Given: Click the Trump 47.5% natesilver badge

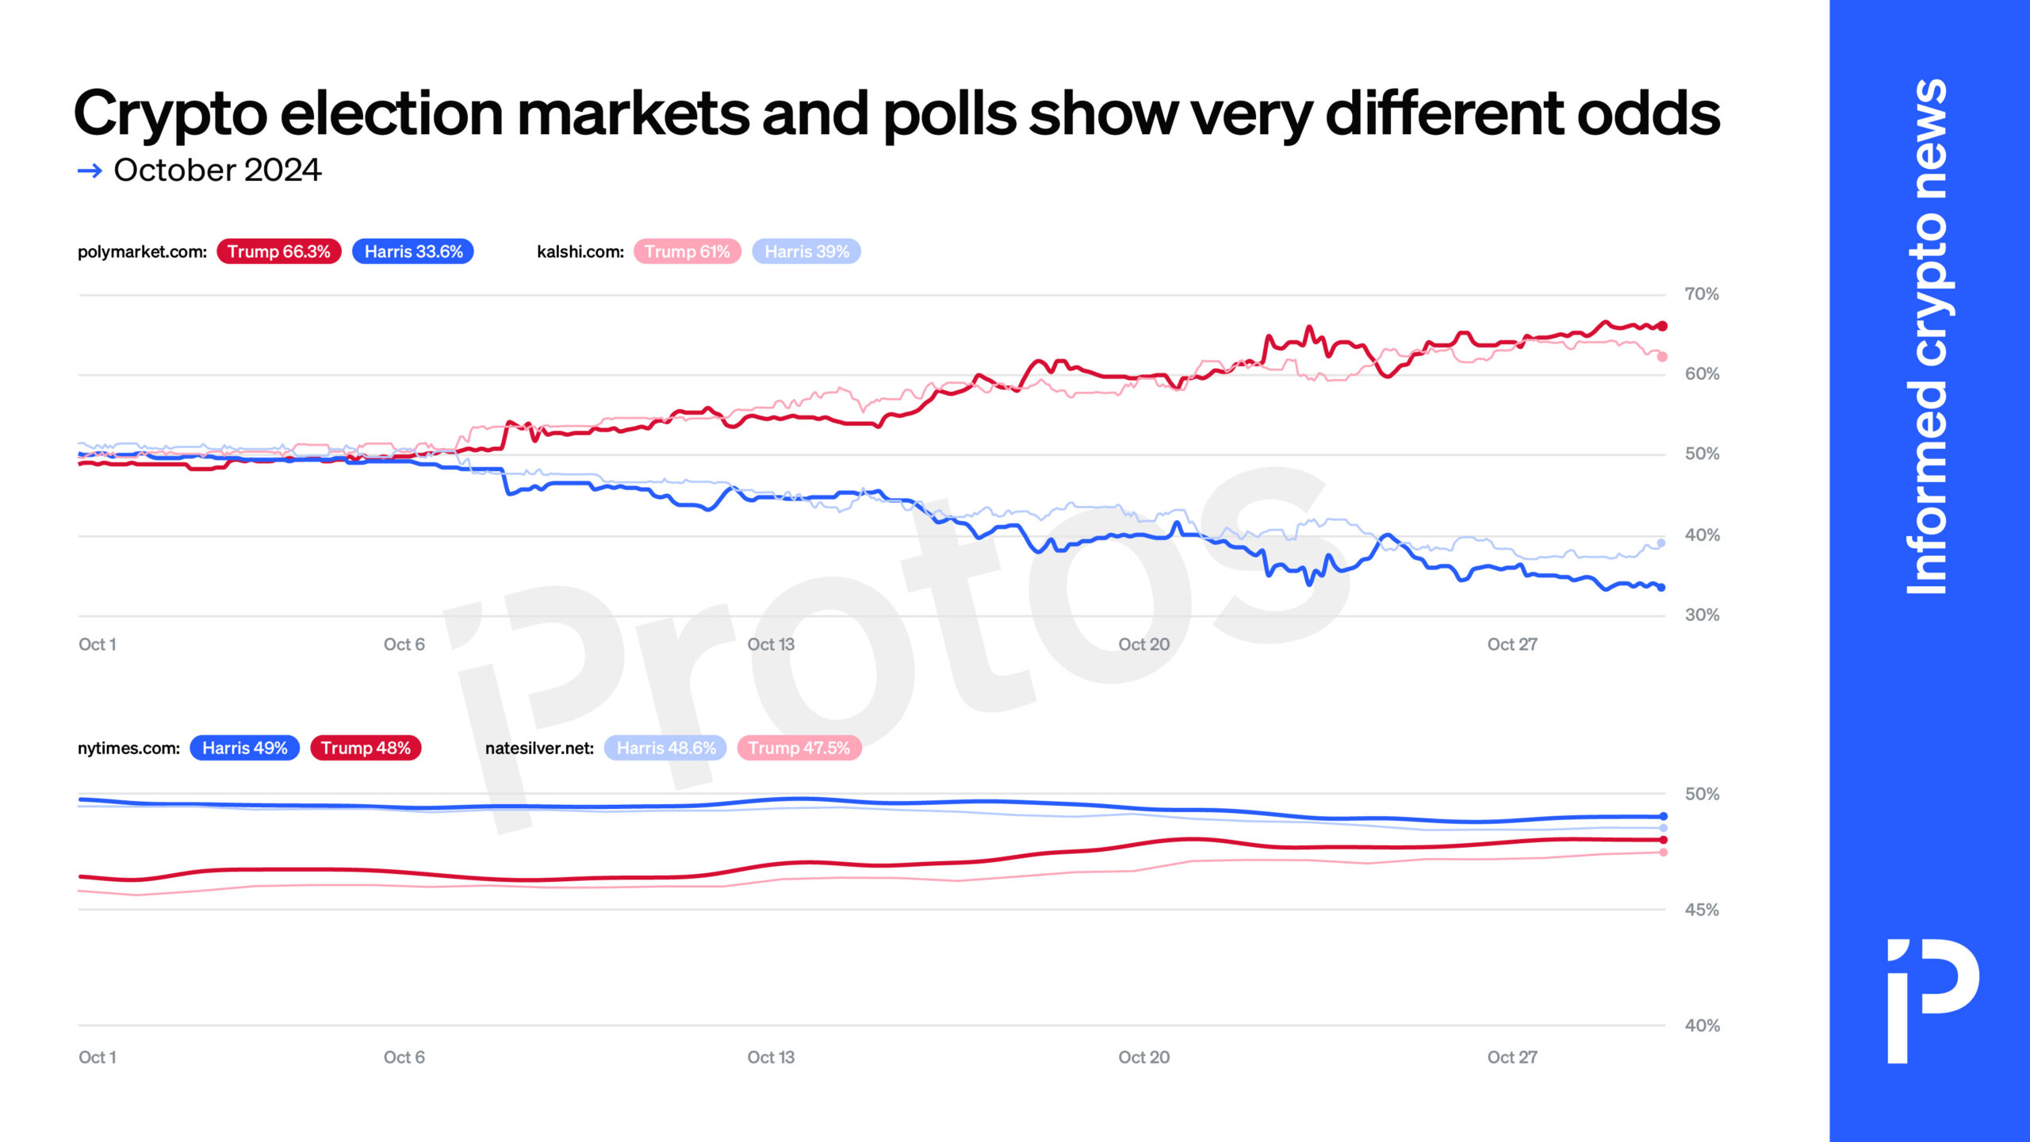Looking at the screenshot, I should click(799, 748).
